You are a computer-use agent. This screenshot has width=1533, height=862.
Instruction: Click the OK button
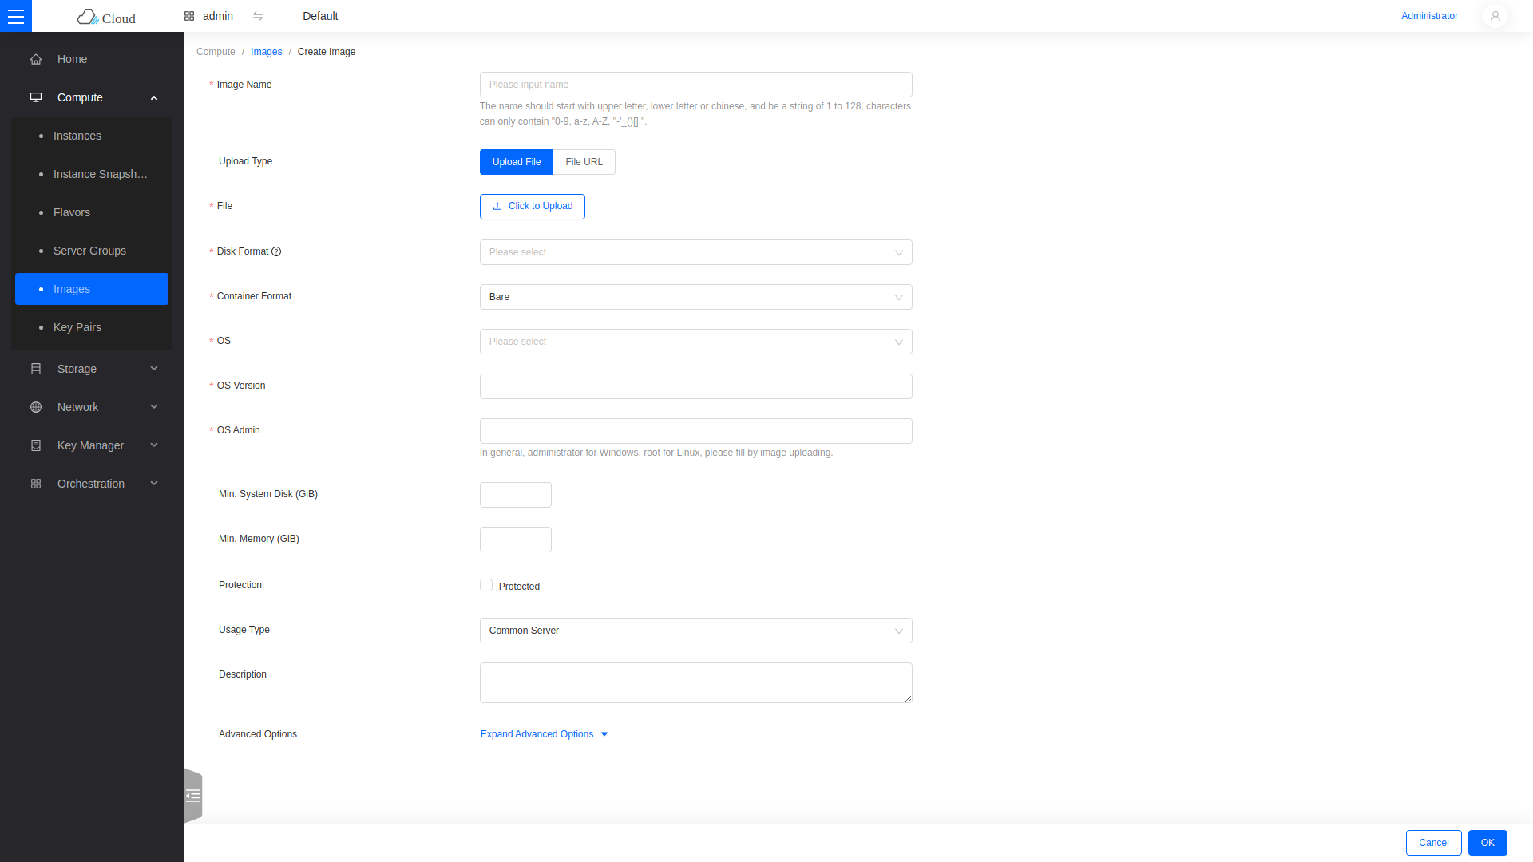(x=1487, y=843)
